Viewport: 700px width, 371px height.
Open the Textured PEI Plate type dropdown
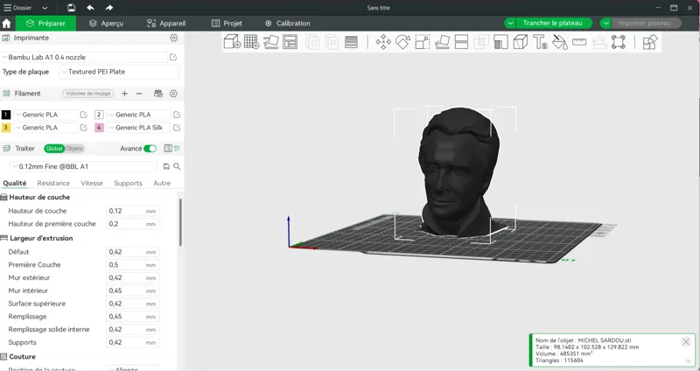[x=119, y=72]
